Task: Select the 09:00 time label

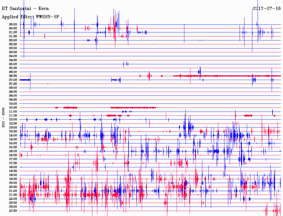Action: [13, 96]
